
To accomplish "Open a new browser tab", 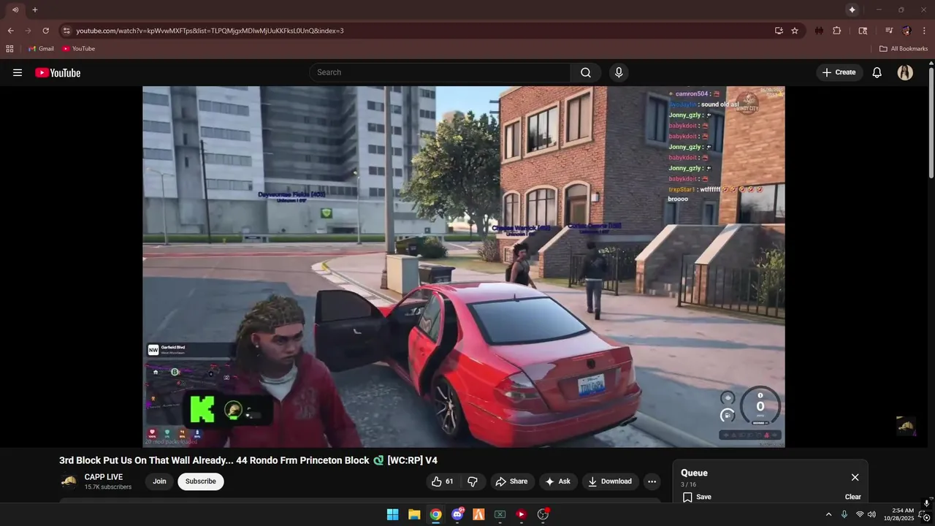I will (x=34, y=9).
